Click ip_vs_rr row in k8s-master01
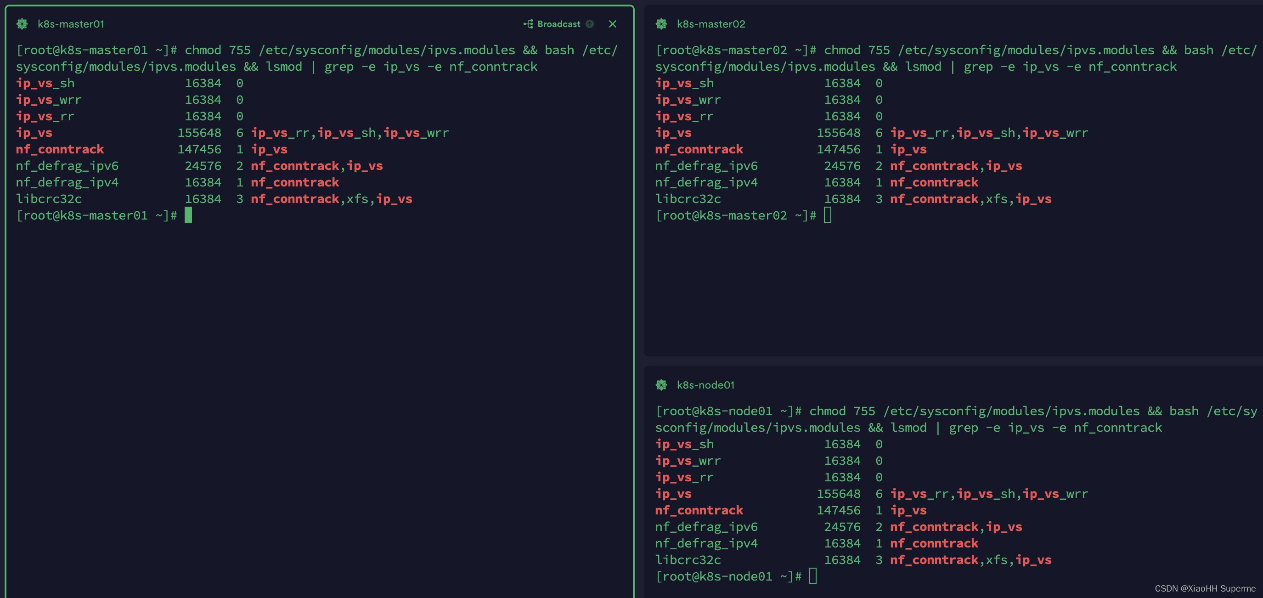Screen dimensions: 1263x598 pos(130,117)
